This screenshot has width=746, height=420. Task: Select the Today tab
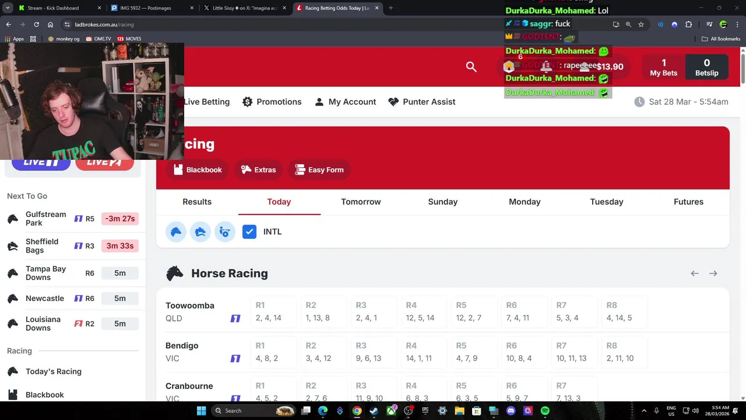pyautogui.click(x=279, y=202)
